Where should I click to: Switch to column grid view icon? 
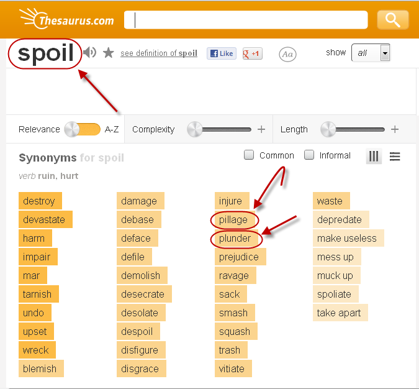374,157
